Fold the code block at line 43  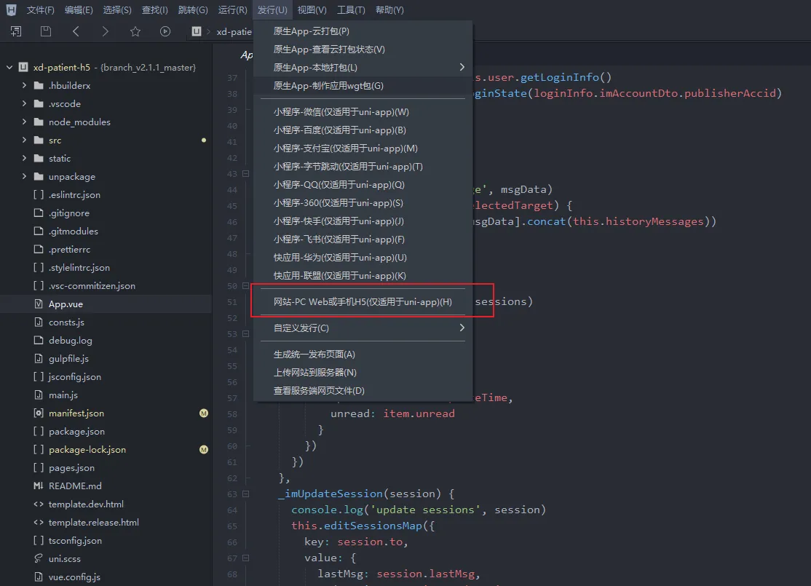pyautogui.click(x=244, y=173)
